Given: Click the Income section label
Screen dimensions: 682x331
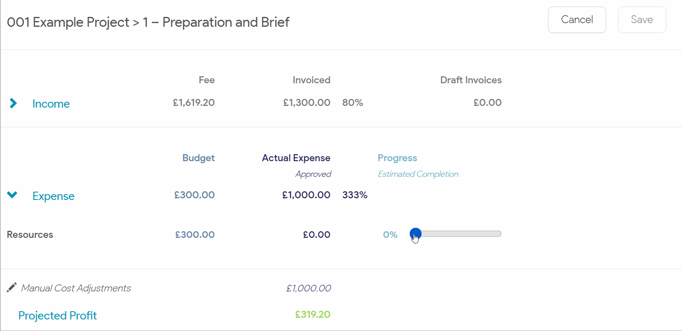Looking at the screenshot, I should pos(51,104).
